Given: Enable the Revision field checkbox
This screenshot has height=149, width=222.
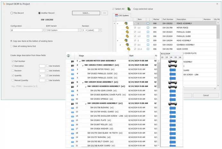Looking at the screenshot, I should pyautogui.click(x=12, y=70).
